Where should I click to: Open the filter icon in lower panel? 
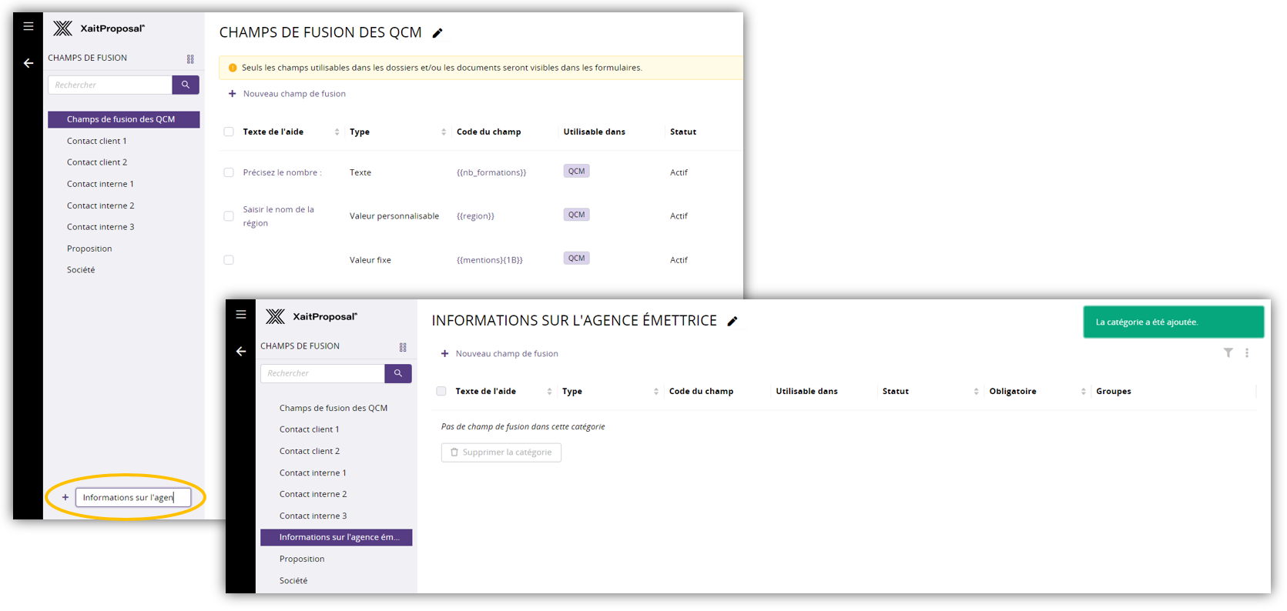tap(1228, 353)
